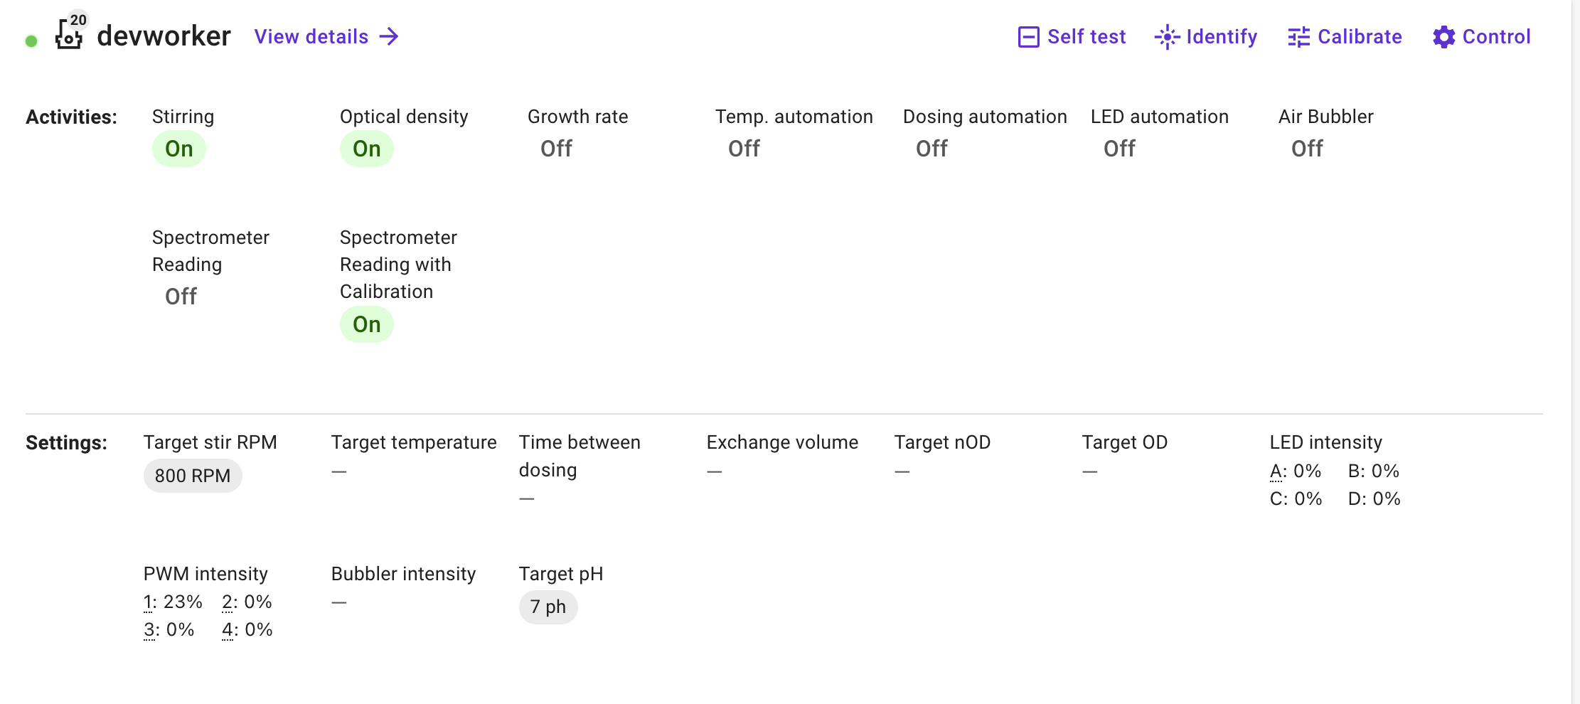This screenshot has height=704, width=1580.
Task: Click PWM channel 1 label
Action: coord(149,602)
